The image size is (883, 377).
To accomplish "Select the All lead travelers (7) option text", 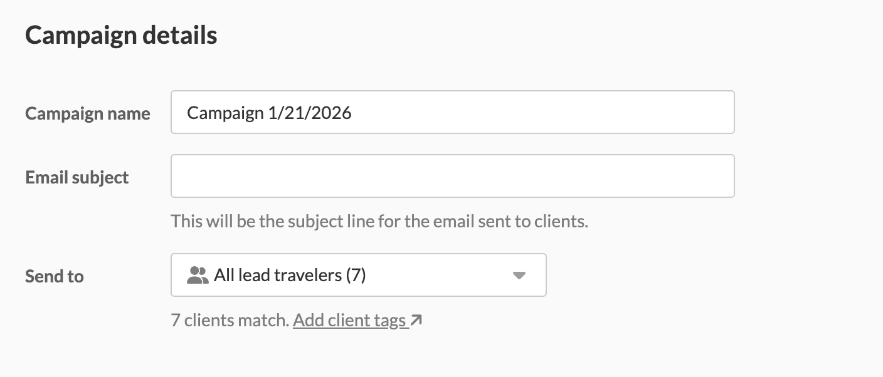I will (289, 275).
